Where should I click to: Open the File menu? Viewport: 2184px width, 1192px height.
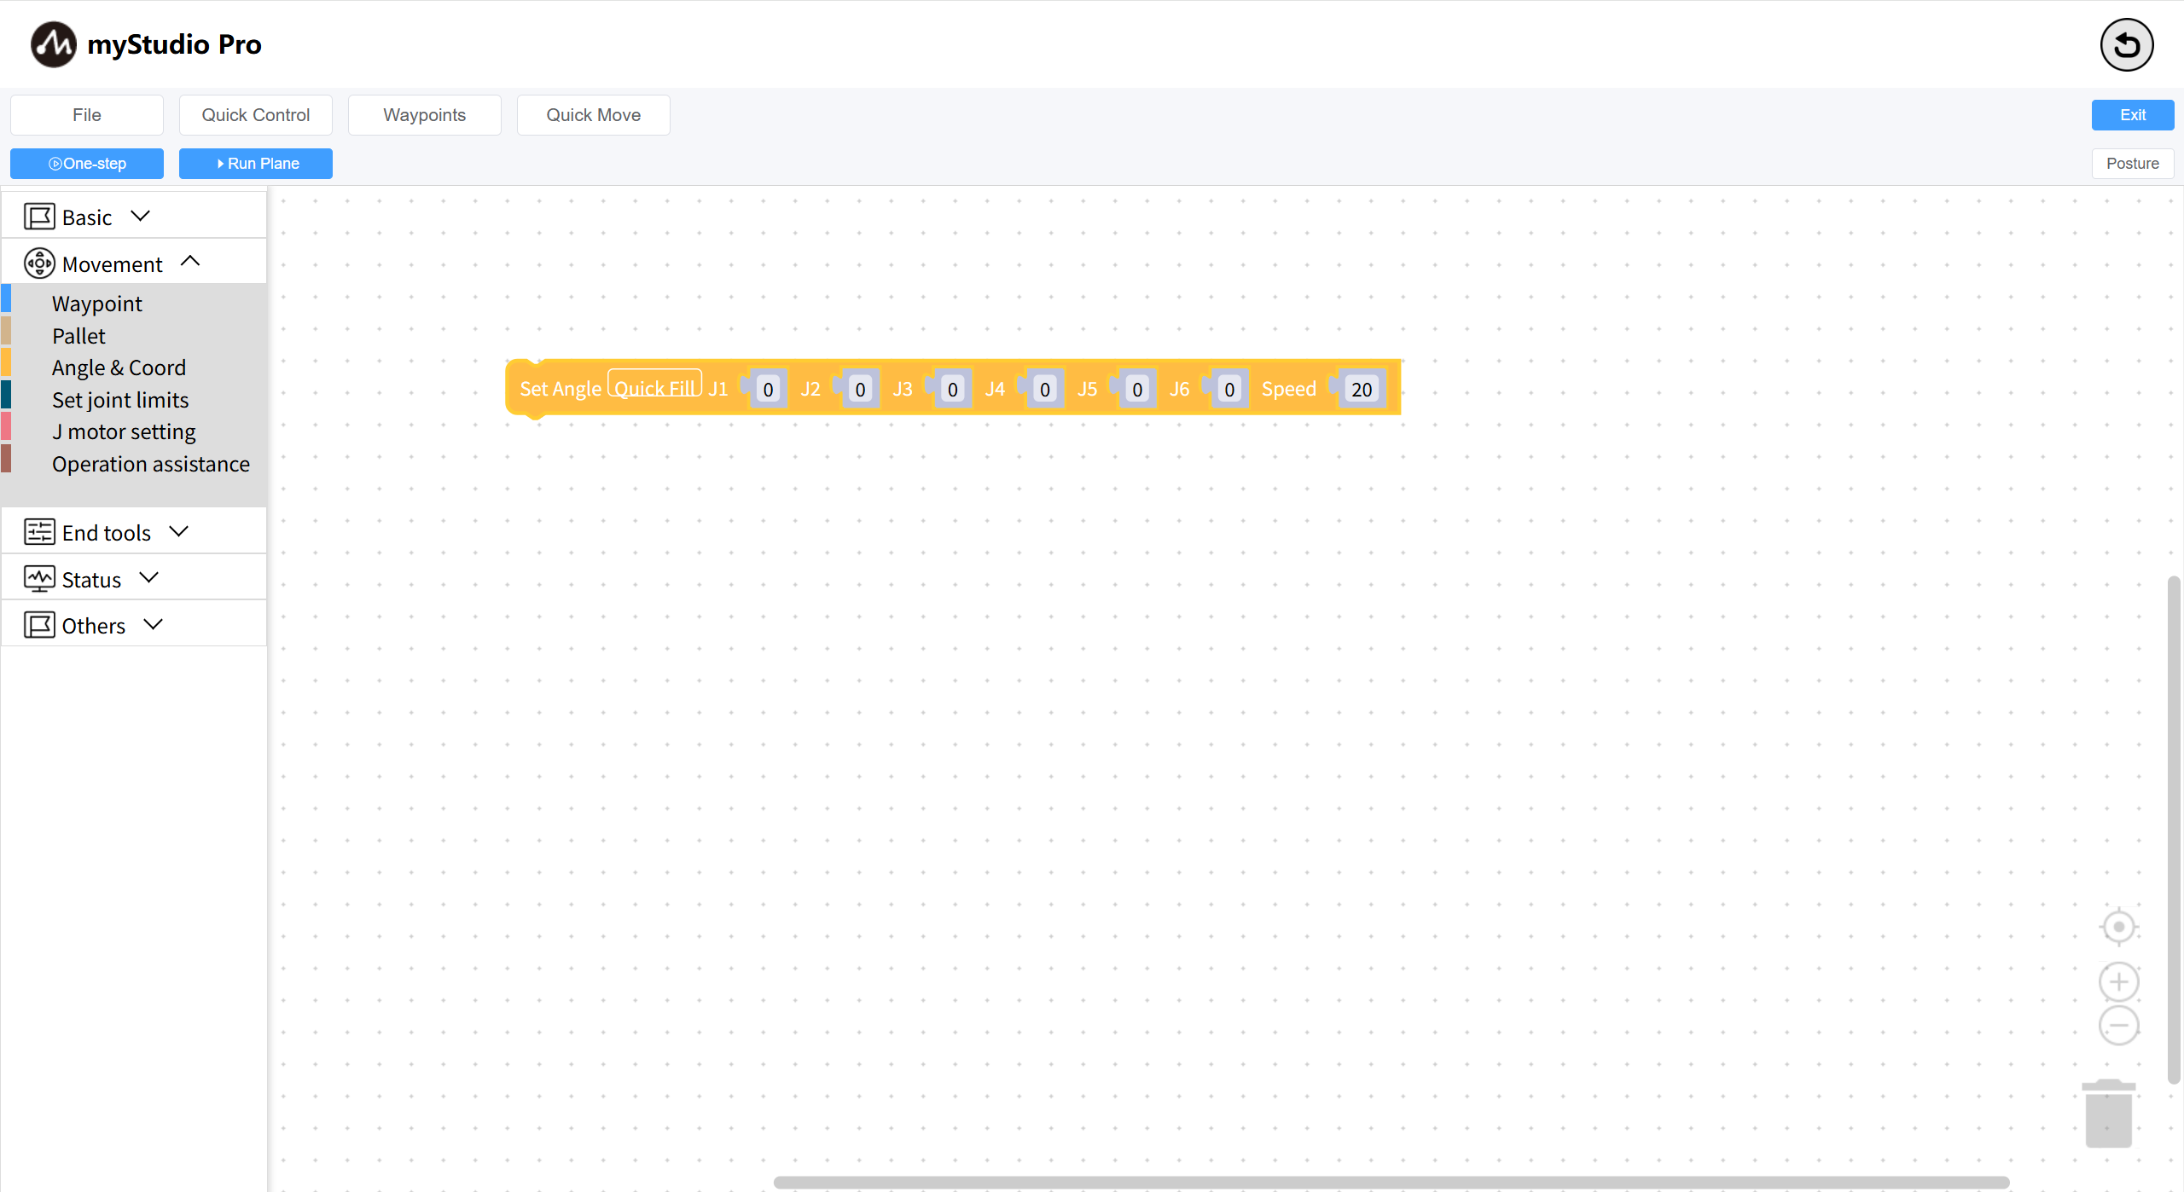[87, 115]
